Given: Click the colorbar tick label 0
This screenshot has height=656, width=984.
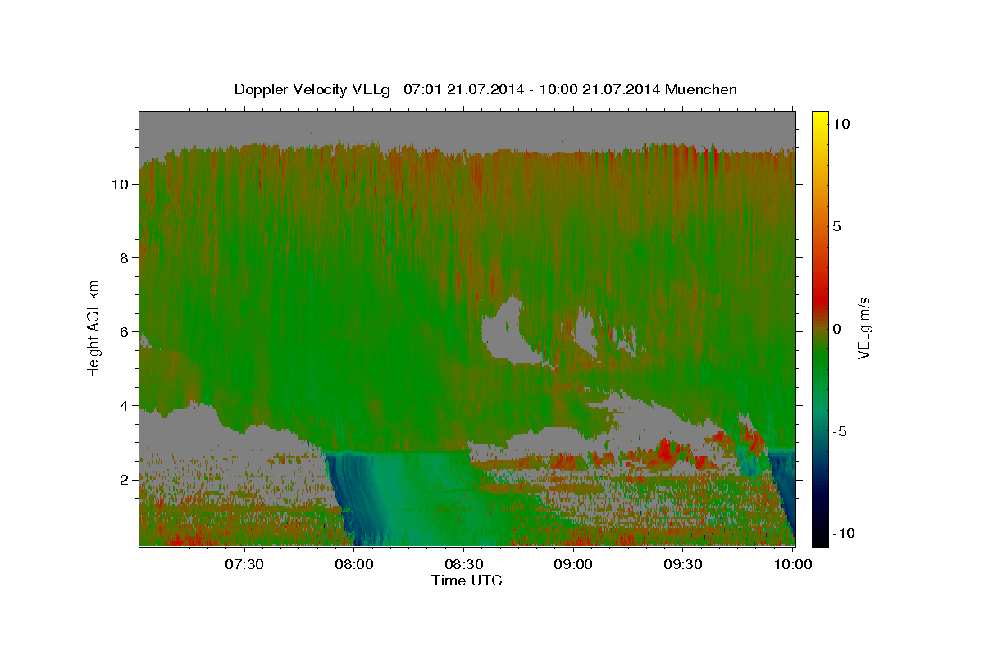Looking at the screenshot, I should pos(837,328).
